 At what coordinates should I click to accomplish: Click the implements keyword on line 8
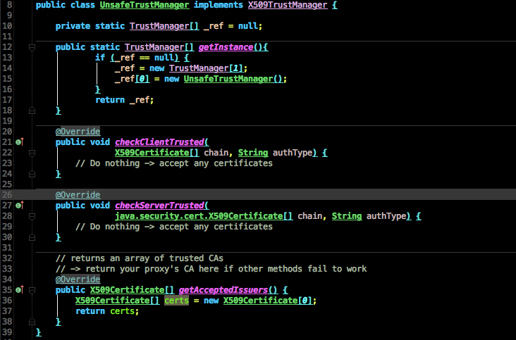coord(219,5)
